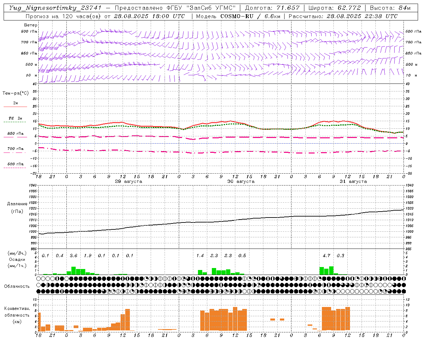Screen dimensions: 423x338
Task: Click the station title Yug_Nignesortimky_23741
Action: tap(55, 8)
